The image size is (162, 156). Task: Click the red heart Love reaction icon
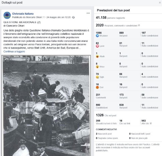click(97, 46)
